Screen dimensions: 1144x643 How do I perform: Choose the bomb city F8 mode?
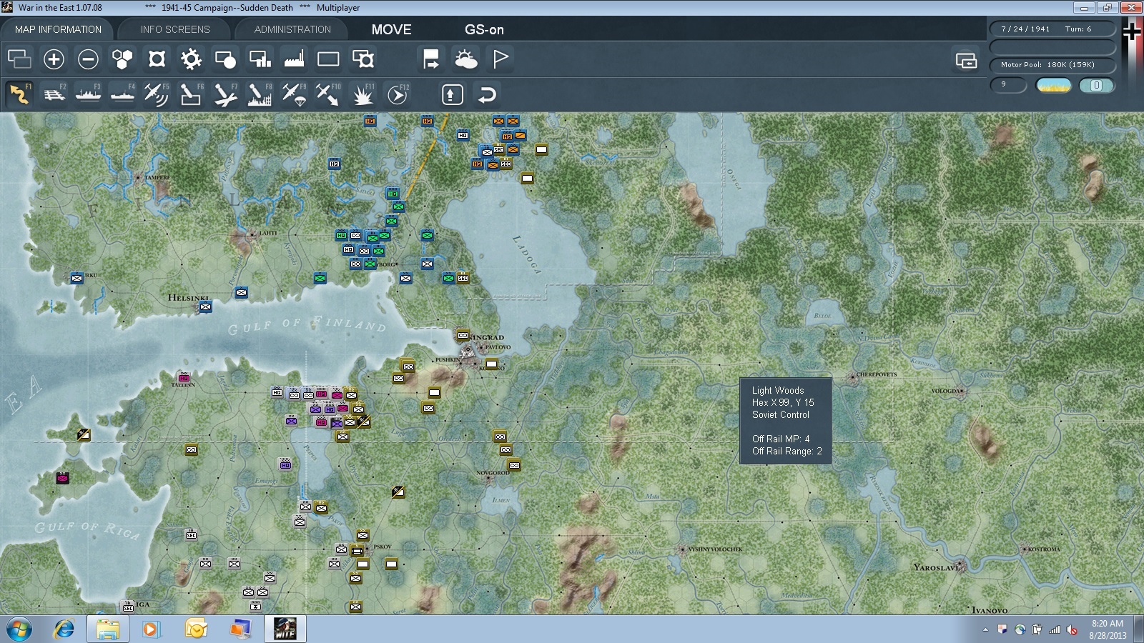260,94
